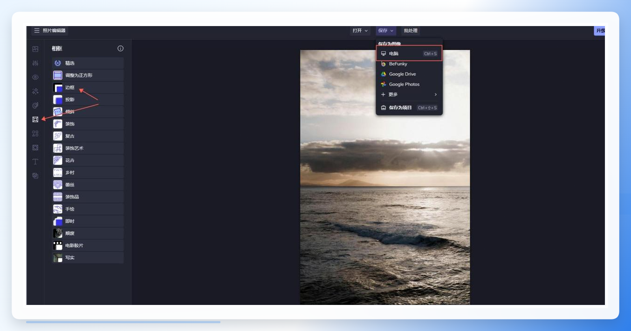Open the Graphics shapes sidebar icon
Image resolution: width=631 pixels, height=331 pixels.
click(x=35, y=134)
